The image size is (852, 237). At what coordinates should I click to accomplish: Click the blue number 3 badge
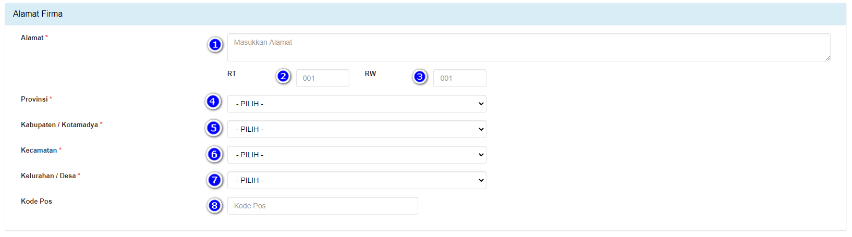pyautogui.click(x=420, y=77)
